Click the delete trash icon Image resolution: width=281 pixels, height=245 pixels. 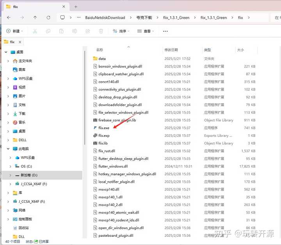(101, 31)
